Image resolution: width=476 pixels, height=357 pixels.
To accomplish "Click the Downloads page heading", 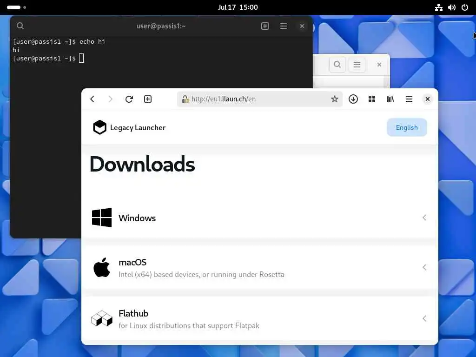I will tap(142, 164).
